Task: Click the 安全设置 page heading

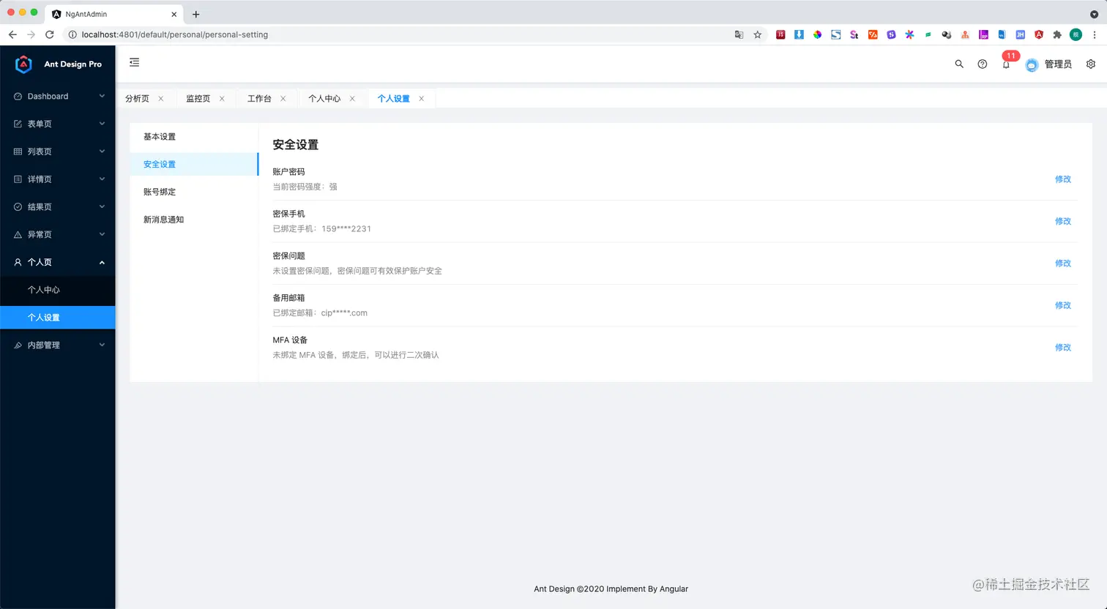Action: click(x=296, y=145)
